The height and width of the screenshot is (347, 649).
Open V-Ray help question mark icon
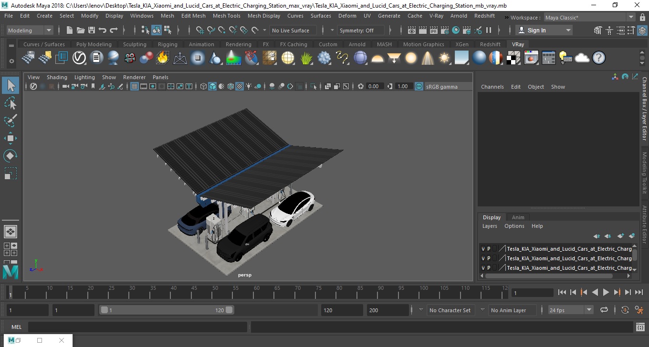point(599,58)
